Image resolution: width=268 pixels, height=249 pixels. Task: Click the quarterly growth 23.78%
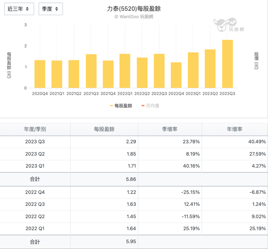point(191,142)
